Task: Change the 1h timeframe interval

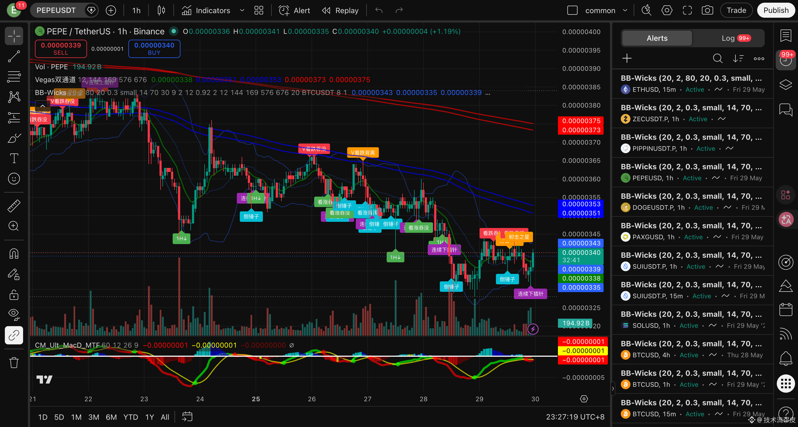Action: tap(136, 10)
